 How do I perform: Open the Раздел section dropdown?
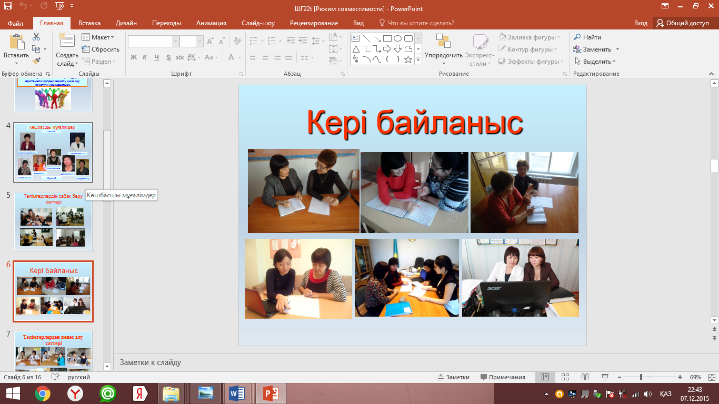[98, 62]
